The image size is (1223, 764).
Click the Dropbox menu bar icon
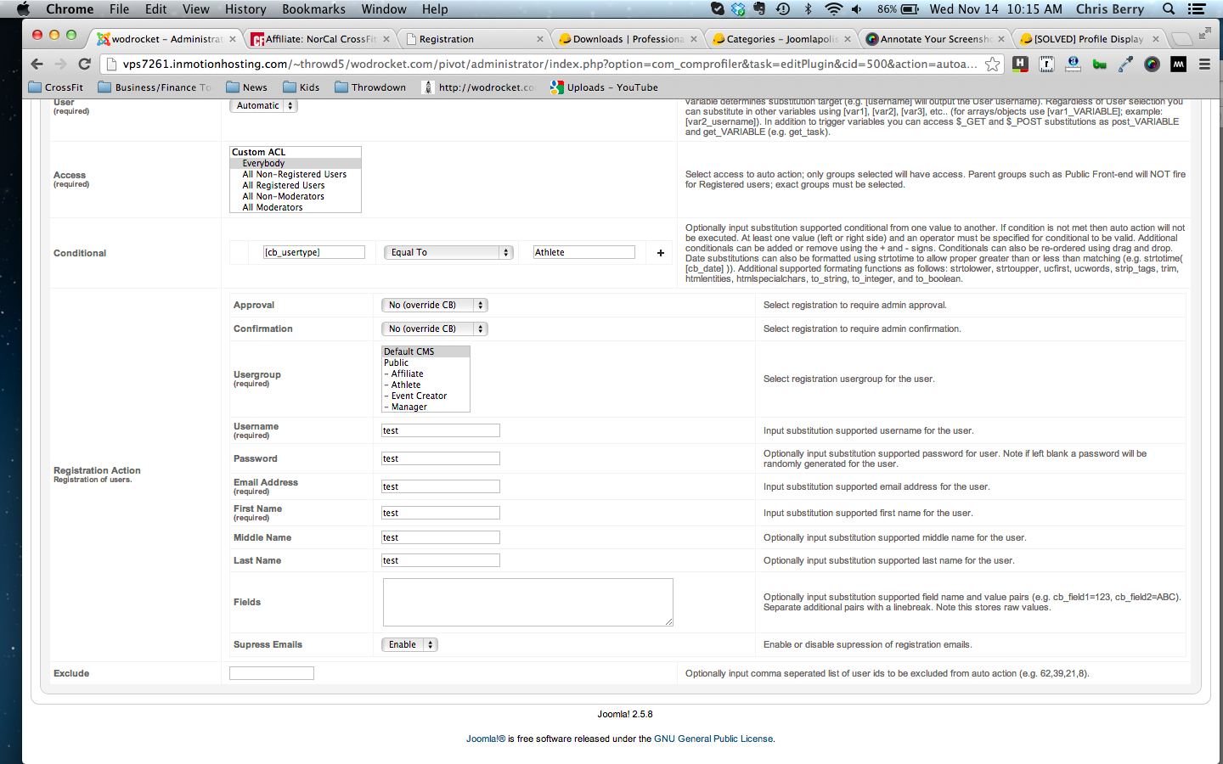[738, 8]
